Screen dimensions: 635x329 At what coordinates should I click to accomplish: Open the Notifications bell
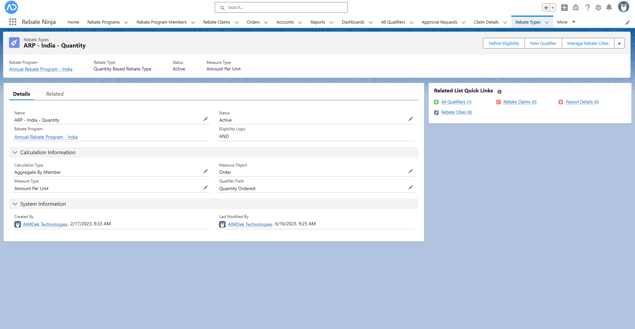pos(609,8)
